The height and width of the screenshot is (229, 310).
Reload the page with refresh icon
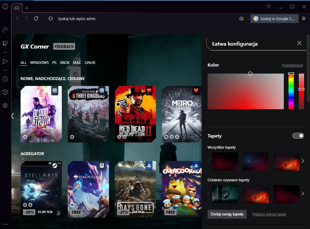(x=36, y=18)
